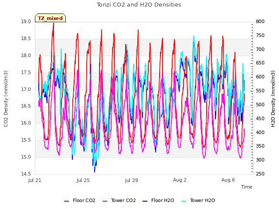Click the 16.0 left axis value
Screen dimensions: 279x209
click(x=26, y=123)
